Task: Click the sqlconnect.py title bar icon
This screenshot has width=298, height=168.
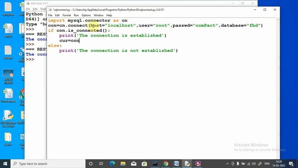Action: 50,9
